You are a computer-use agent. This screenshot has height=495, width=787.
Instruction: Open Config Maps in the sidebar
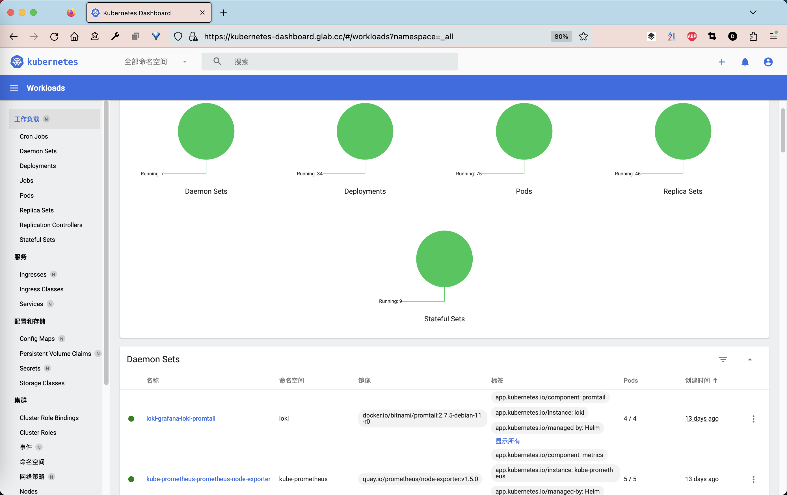37,338
